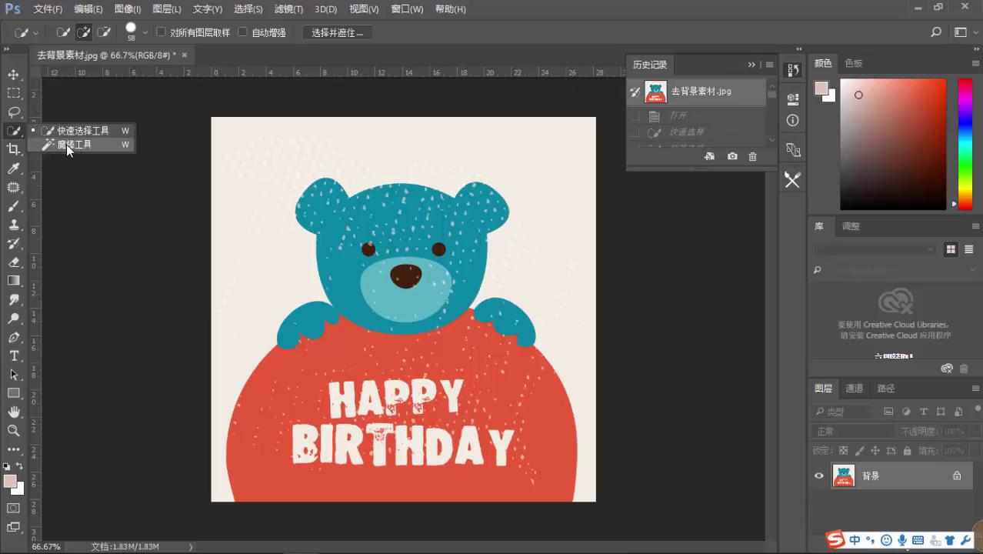Select the Hand tool

pyautogui.click(x=14, y=412)
